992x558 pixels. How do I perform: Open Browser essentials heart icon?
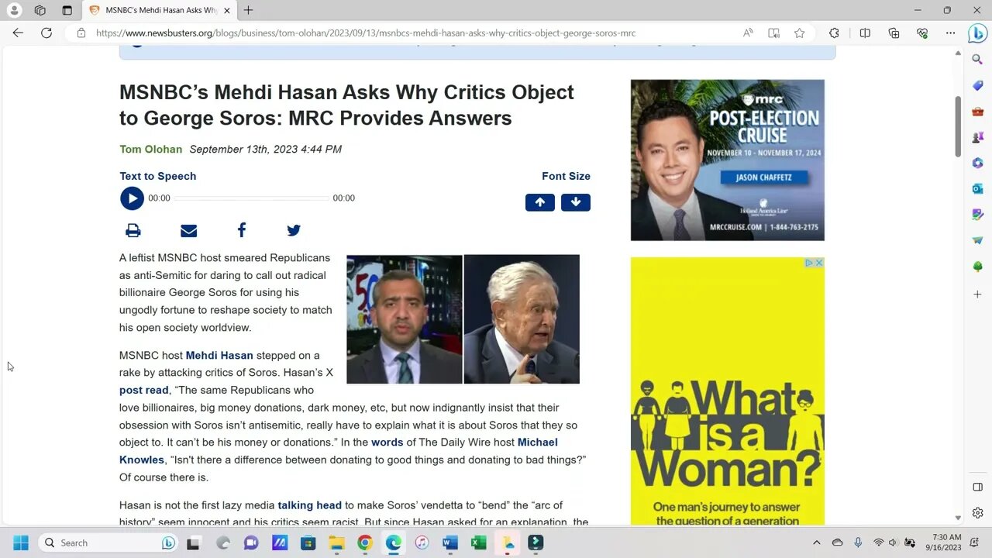[x=922, y=33]
